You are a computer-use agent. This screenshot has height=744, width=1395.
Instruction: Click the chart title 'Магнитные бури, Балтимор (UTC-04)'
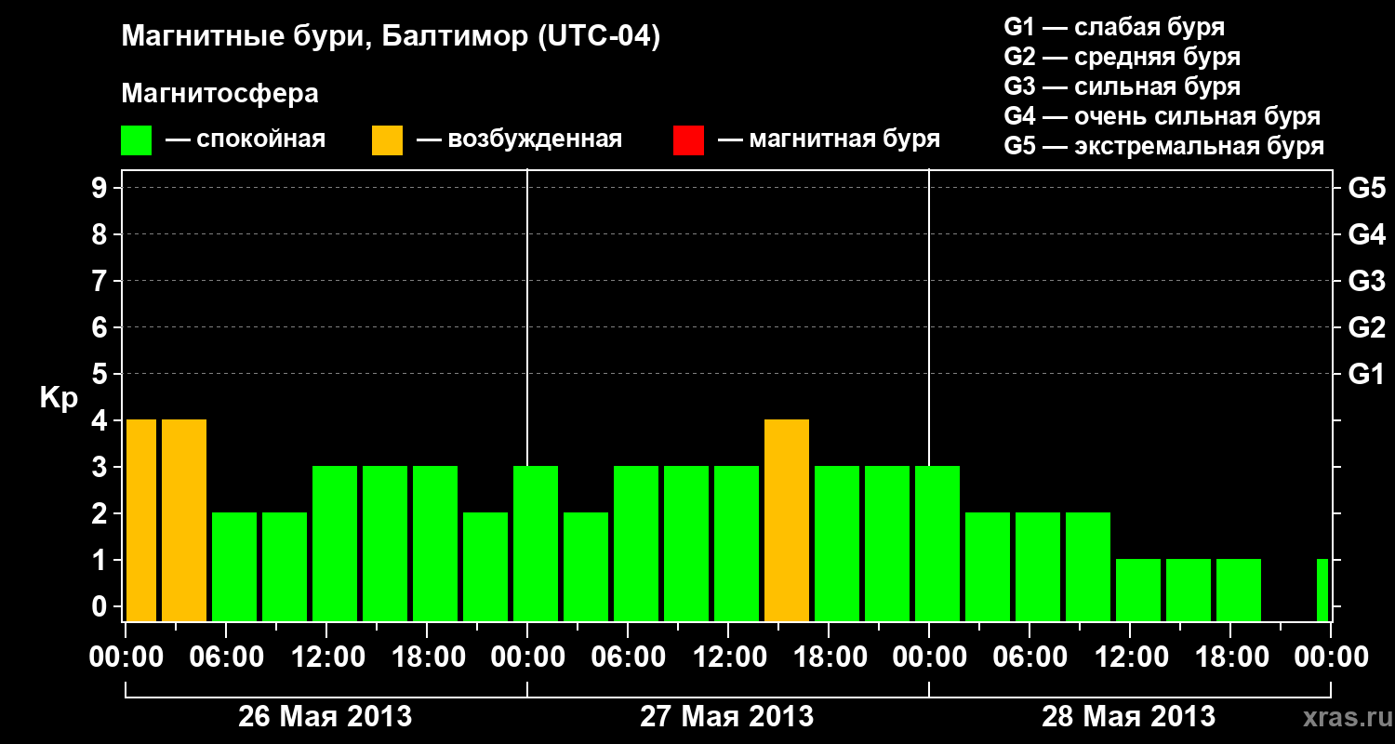391,37
